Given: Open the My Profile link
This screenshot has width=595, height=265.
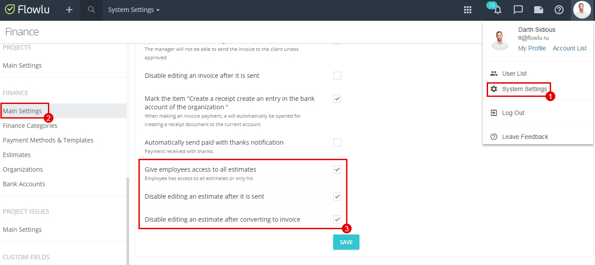Looking at the screenshot, I should pyautogui.click(x=532, y=48).
